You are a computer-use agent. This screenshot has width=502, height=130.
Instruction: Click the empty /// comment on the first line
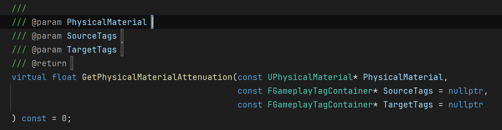[x=19, y=8]
